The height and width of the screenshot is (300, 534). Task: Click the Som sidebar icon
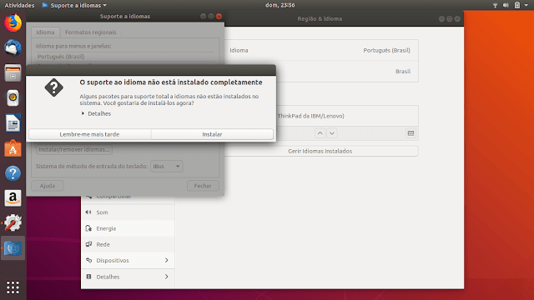(x=88, y=212)
